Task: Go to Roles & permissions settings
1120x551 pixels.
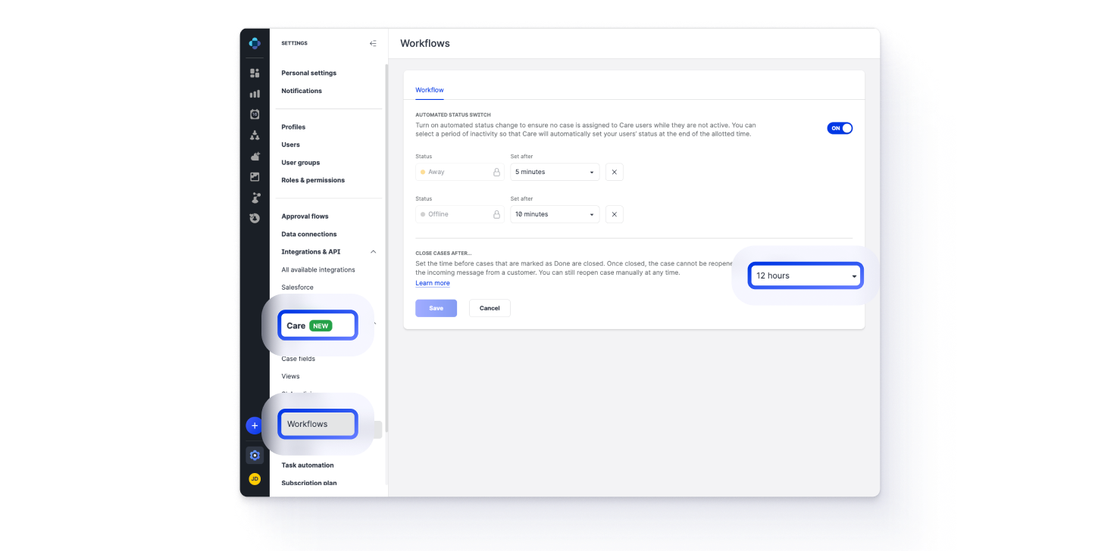Action: tap(313, 180)
